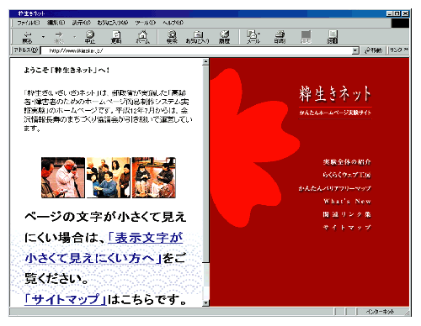Screen dimensions: 421x326
Task: Select What's New in the red menu
Action: [347, 201]
